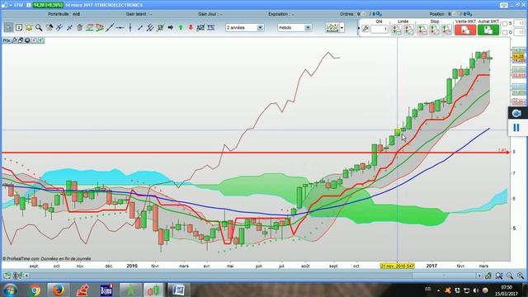Click the third Stop order button
Screen dimensions: 528x297
pyautogui.click(x=446, y=30)
